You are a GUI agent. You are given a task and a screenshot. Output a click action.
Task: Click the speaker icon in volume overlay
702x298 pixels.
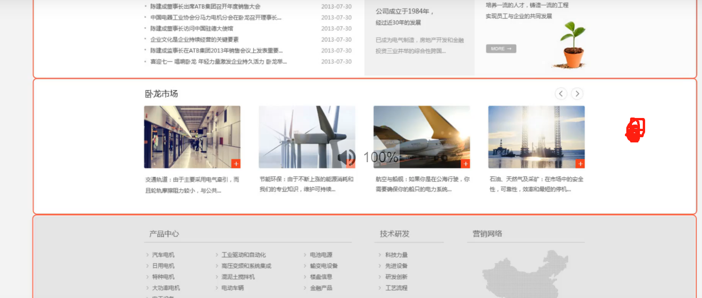tap(347, 157)
